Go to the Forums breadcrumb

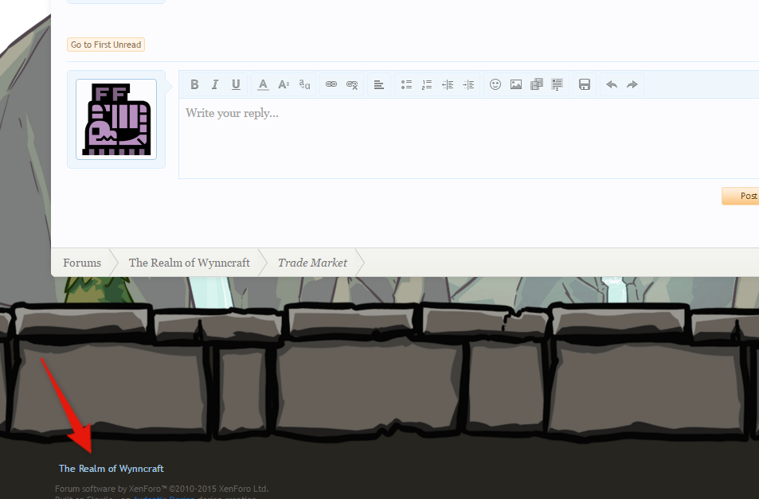(82, 263)
